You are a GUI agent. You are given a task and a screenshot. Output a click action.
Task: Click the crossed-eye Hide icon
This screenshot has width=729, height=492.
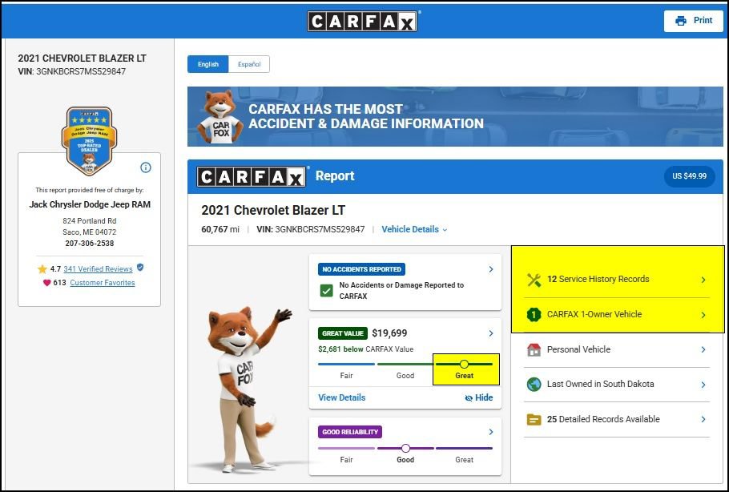469,398
